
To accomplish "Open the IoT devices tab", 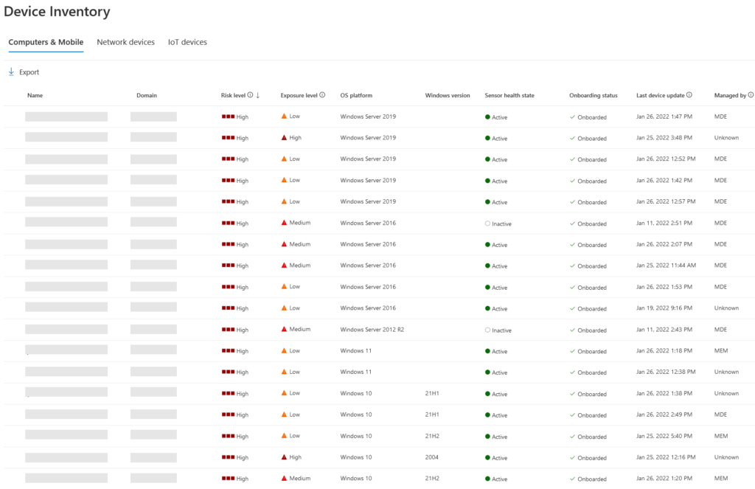I will 187,42.
